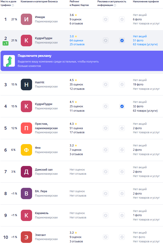Click the КудриПудри avatar in rank 4 row
This screenshot has width=163, height=247.
(x=26, y=106)
